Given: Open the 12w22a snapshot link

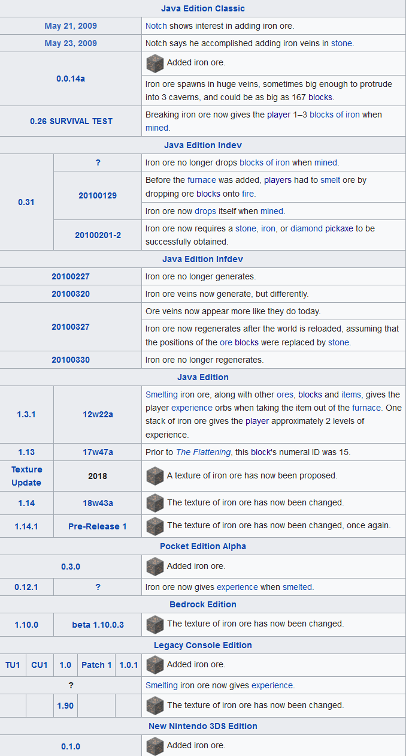Looking at the screenshot, I should click(98, 414).
